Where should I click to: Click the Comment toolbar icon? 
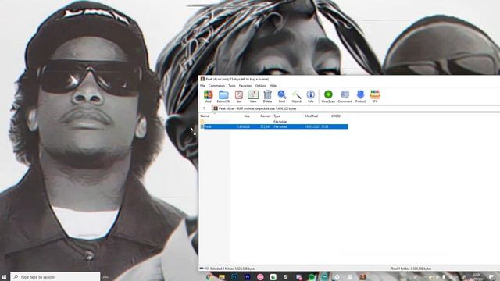(345, 96)
